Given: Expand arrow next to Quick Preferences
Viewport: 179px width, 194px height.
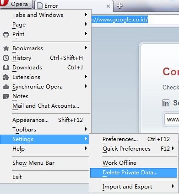Looking at the screenshot, I should pyautogui.click(x=173, y=148).
